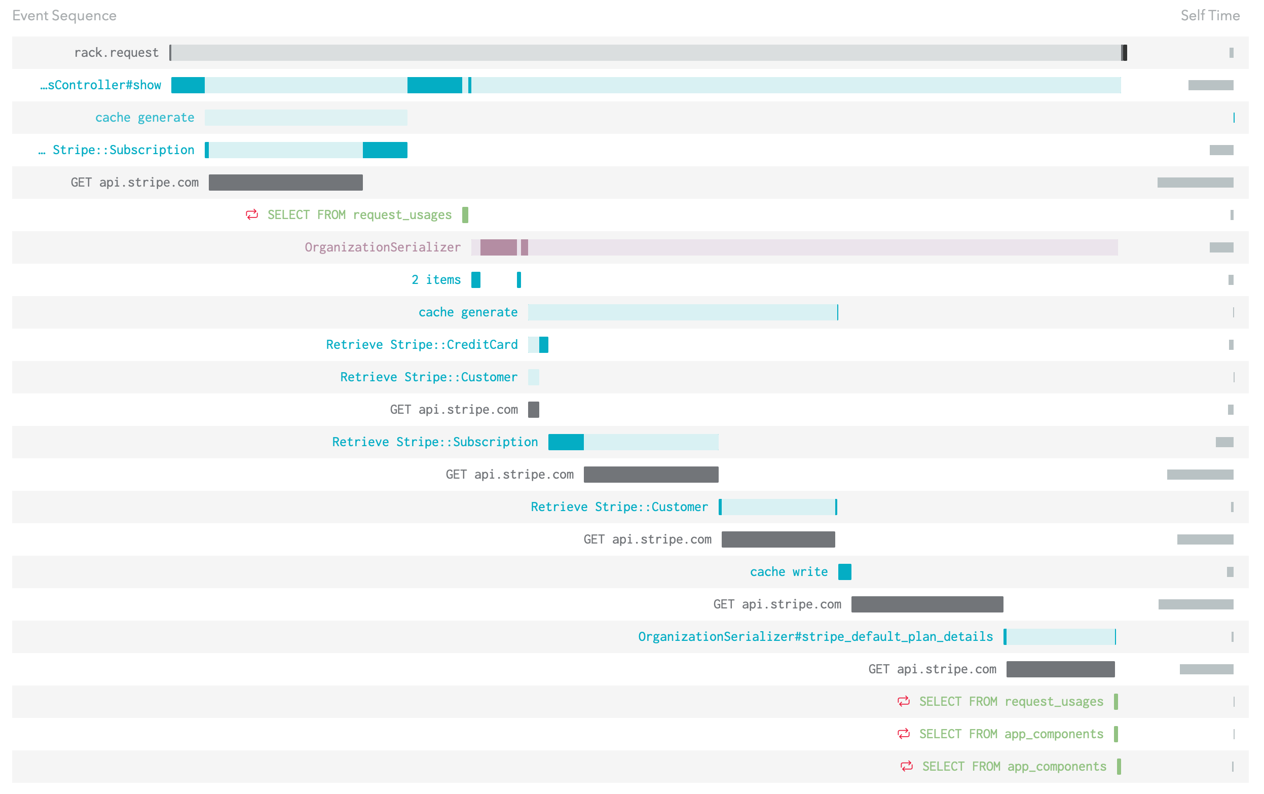The height and width of the screenshot is (794, 1264).
Task: Click the 2 items event label
Action: tap(435, 279)
